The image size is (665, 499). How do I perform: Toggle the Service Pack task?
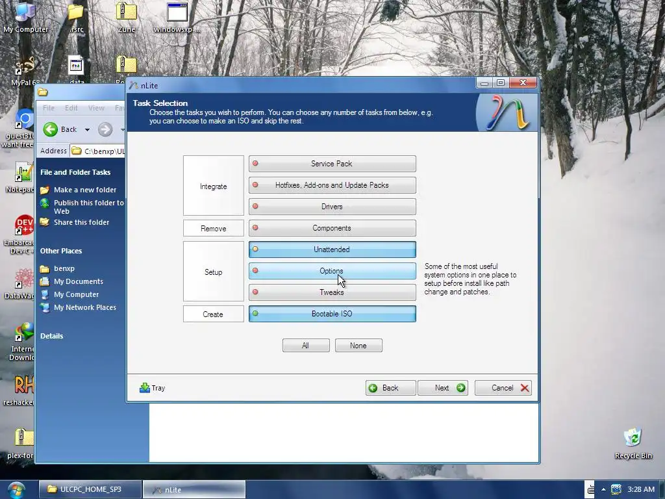tap(332, 164)
